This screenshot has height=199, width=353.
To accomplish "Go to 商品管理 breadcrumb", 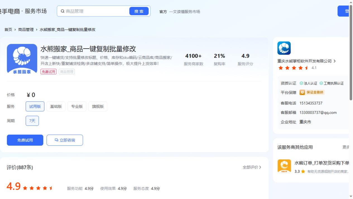I will [26, 30].
